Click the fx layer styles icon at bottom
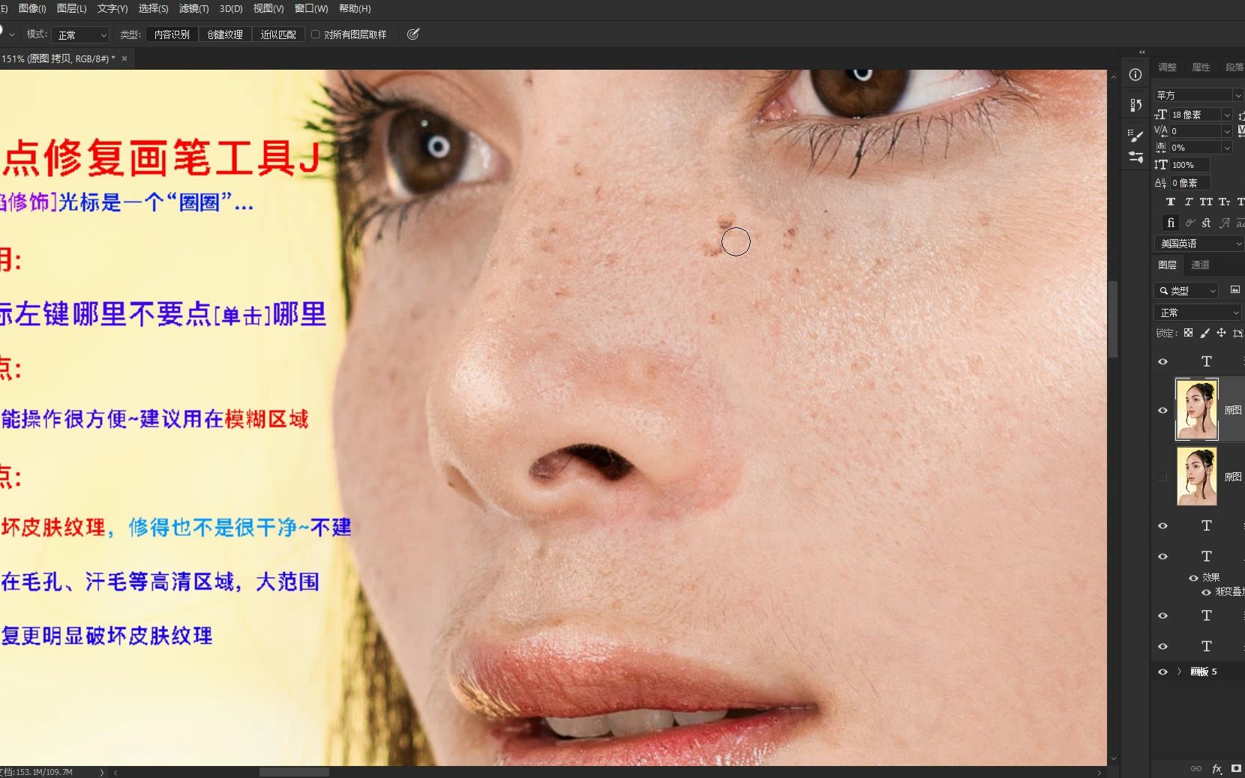The height and width of the screenshot is (778, 1245). 1215,769
